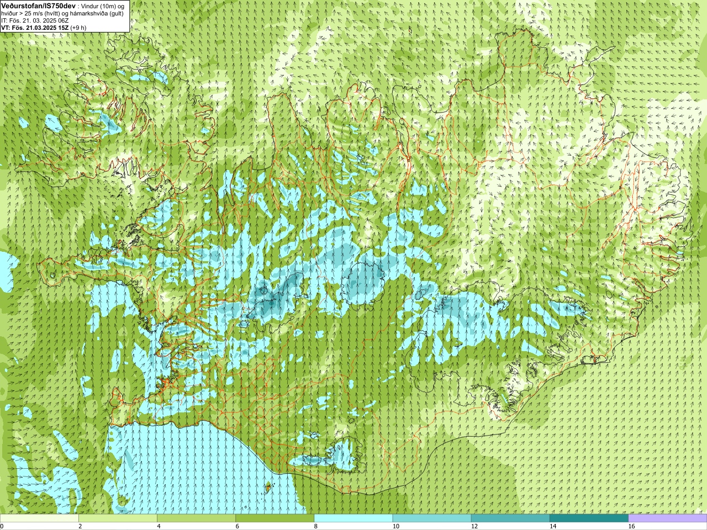The width and height of the screenshot is (707, 530).
Task: Select the darker green 6–8 m/s color swatch
Action: (275, 518)
